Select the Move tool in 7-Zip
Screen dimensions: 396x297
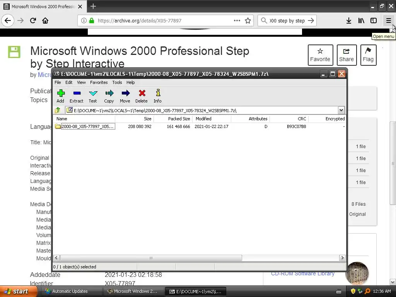[125, 96]
